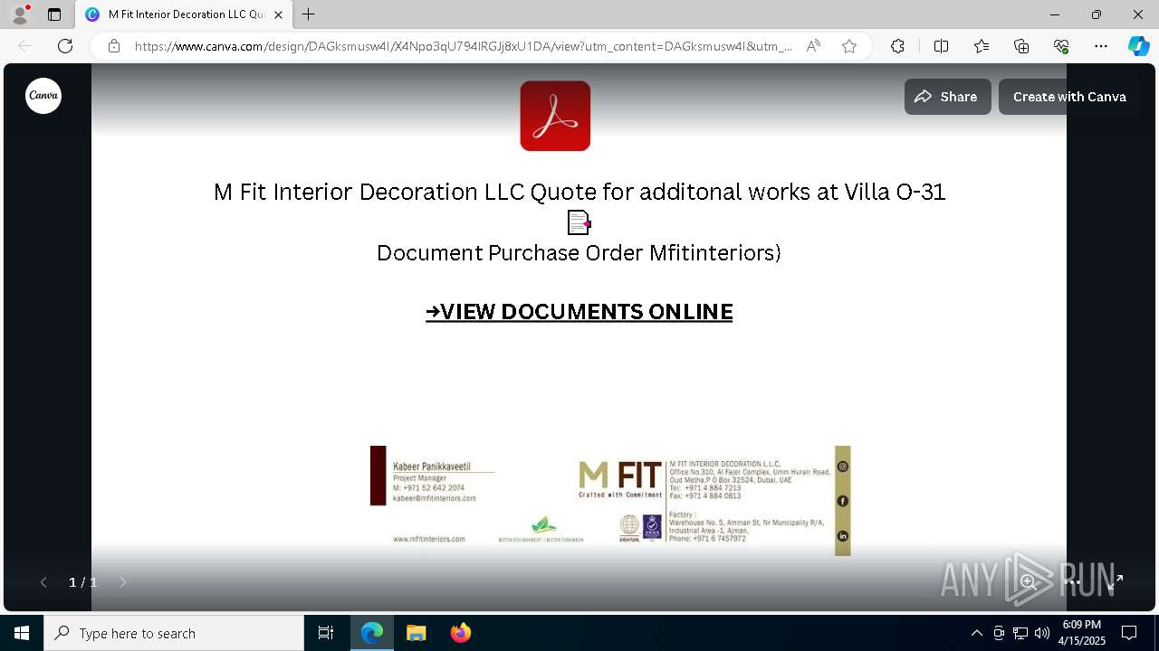The image size is (1159, 651).
Task: Open the Windows Start menu
Action: (x=22, y=633)
